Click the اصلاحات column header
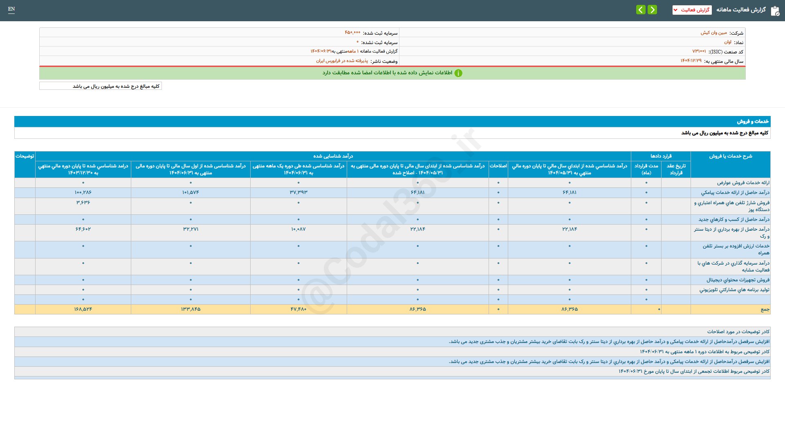The width and height of the screenshot is (785, 441). point(498,166)
